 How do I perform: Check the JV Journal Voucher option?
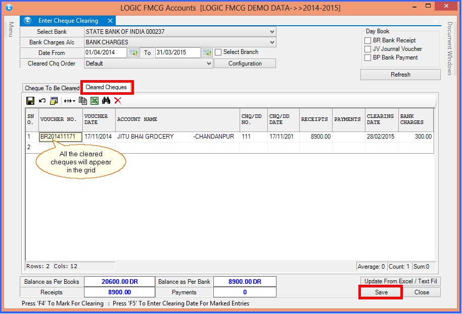coord(367,49)
